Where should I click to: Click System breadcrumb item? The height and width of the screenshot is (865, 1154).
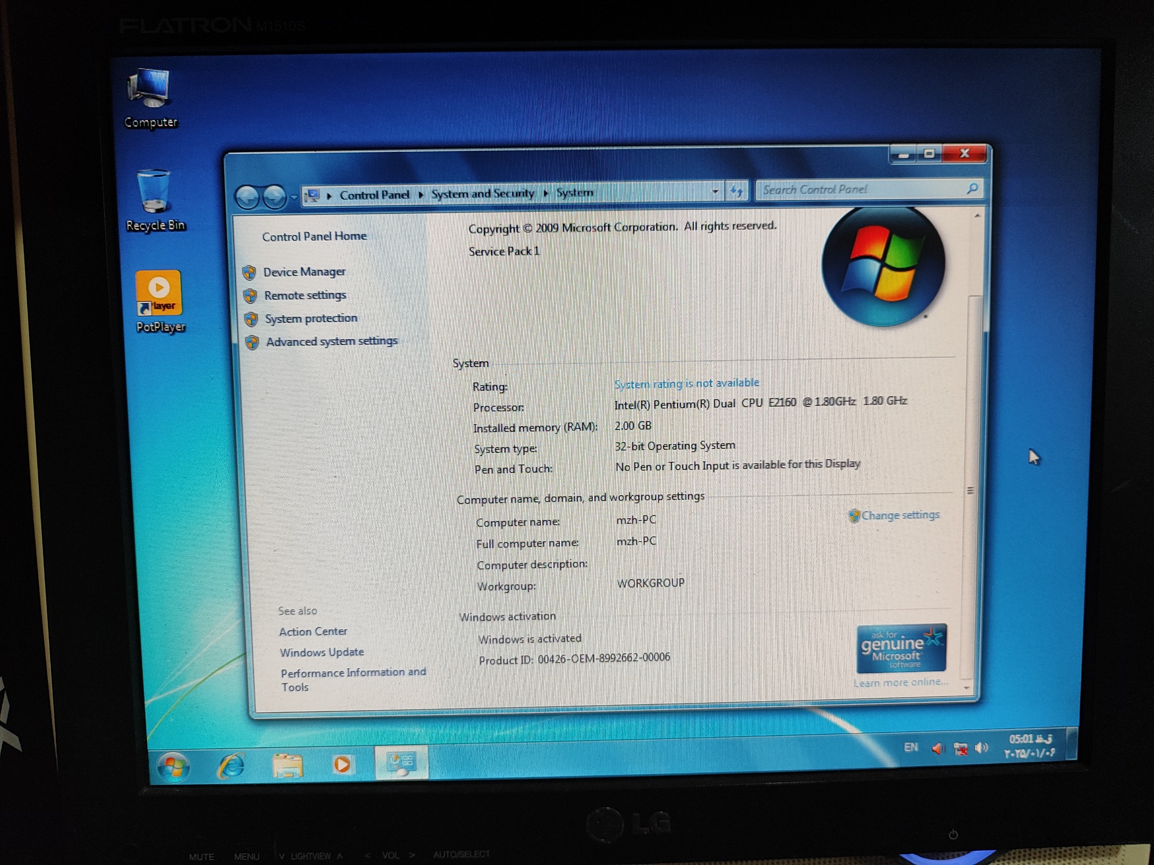(574, 192)
